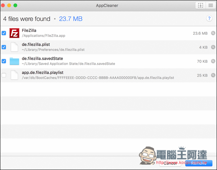Click the '4 files were found' heading
Screen dimensions: 217x170
(x=27, y=19)
